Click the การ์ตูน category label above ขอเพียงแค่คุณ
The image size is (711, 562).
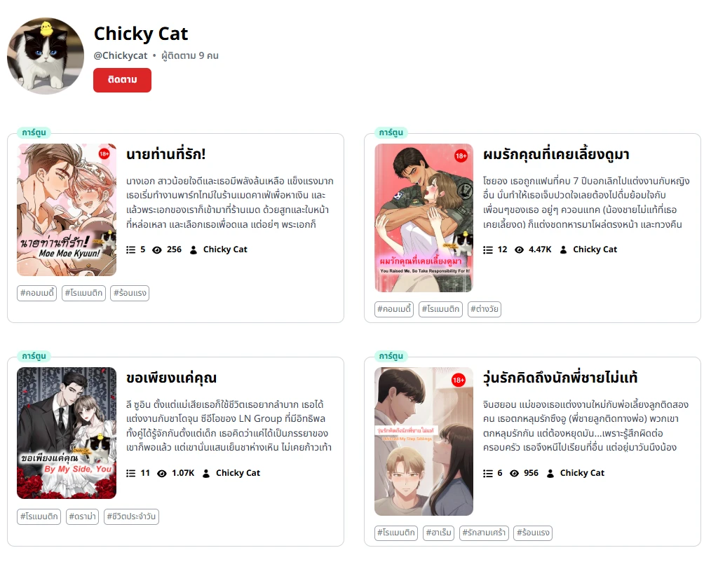pyautogui.click(x=34, y=356)
